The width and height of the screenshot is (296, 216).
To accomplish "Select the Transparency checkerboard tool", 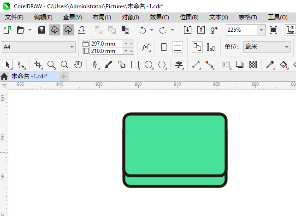I will pos(253,64).
